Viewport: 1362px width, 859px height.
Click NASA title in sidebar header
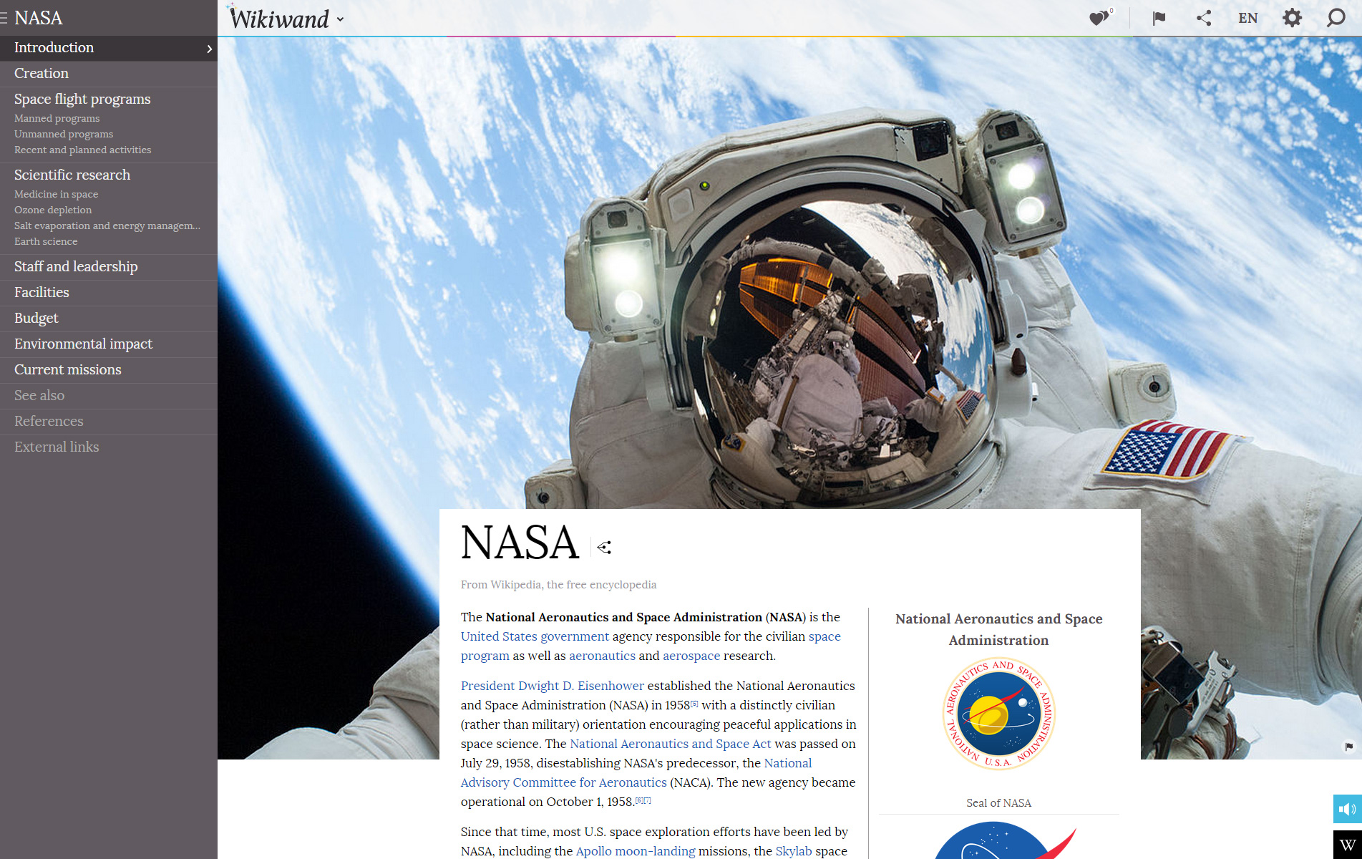tap(39, 18)
